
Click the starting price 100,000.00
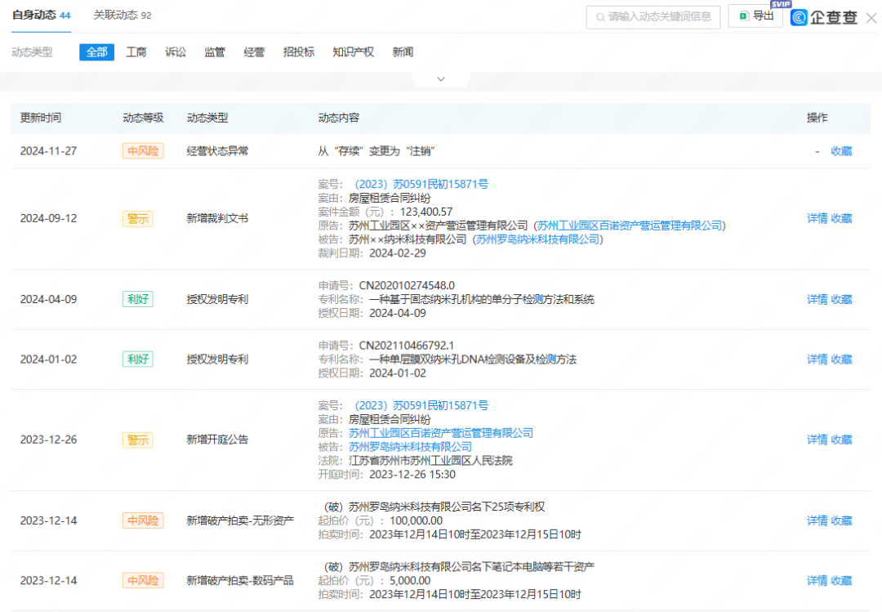pyautogui.click(x=416, y=520)
